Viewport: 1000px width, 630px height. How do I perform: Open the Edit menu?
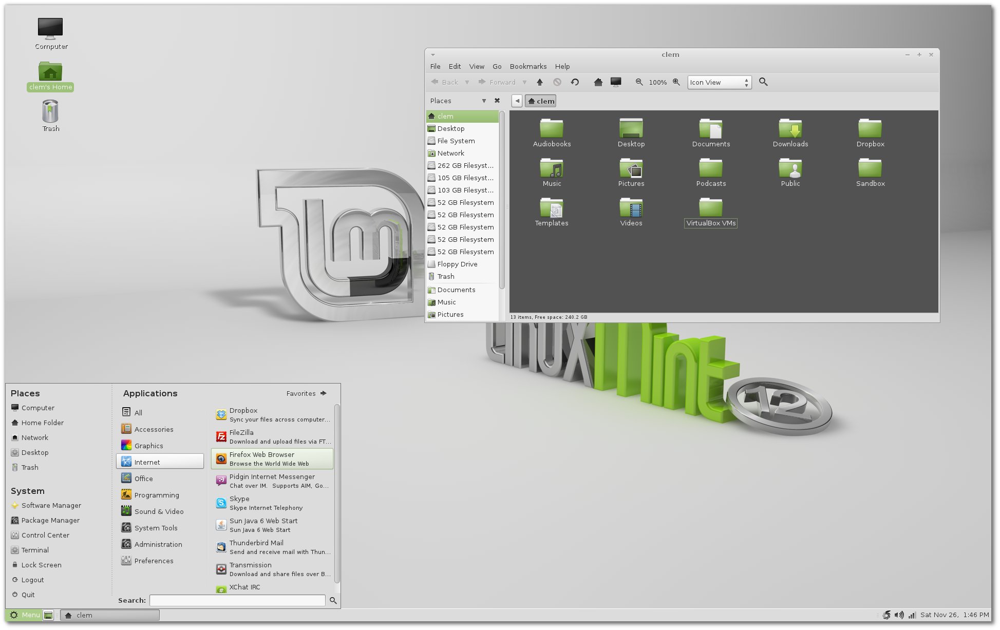455,66
